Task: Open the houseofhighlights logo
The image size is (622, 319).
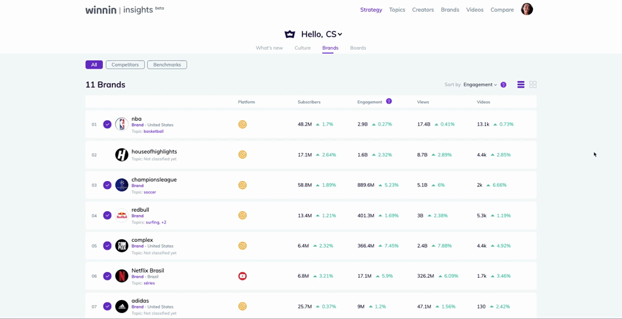Action: 122,154
